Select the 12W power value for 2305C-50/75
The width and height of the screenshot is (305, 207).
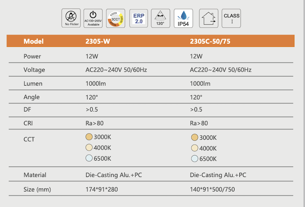click(196, 56)
